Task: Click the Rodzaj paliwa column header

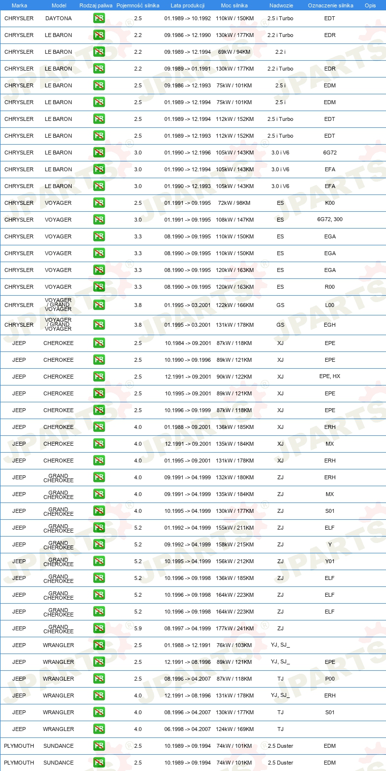Action: tap(96, 5)
